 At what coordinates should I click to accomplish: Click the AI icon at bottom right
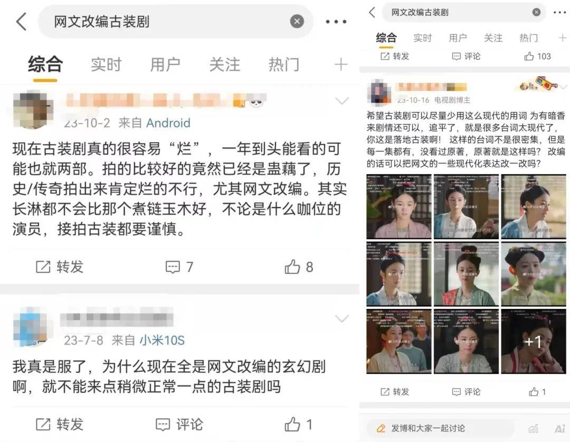point(560,429)
